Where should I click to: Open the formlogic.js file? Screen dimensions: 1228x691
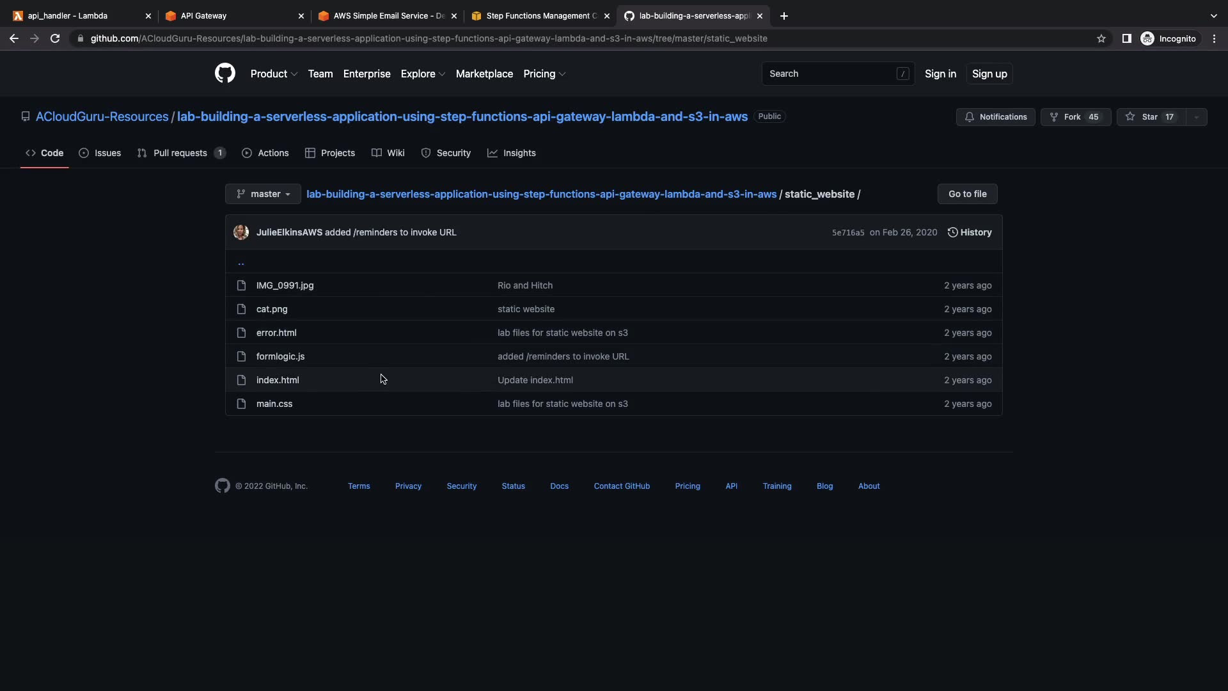click(x=280, y=356)
